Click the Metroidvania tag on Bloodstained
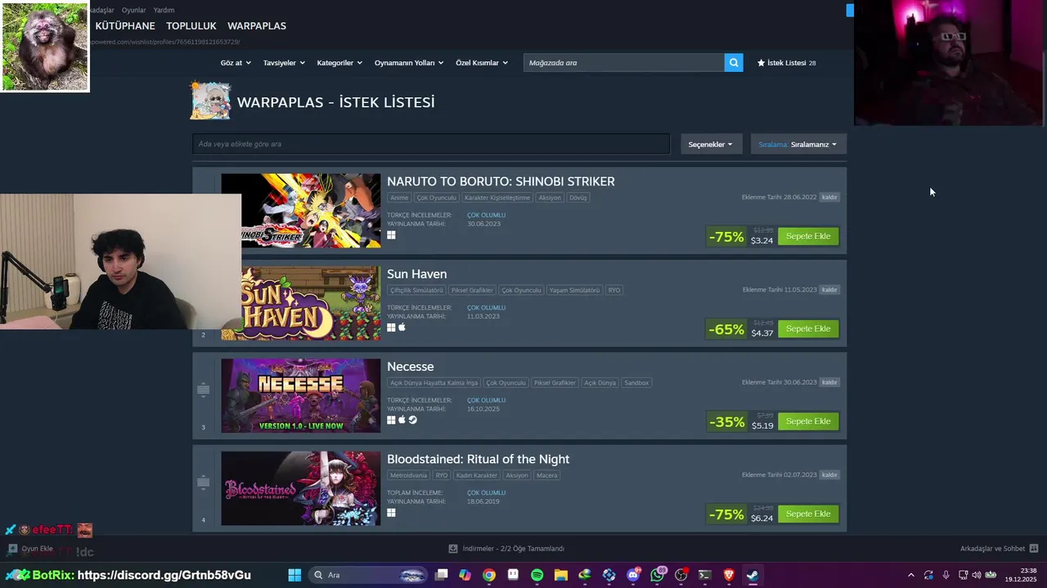Image resolution: width=1047 pixels, height=588 pixels. [x=407, y=475]
